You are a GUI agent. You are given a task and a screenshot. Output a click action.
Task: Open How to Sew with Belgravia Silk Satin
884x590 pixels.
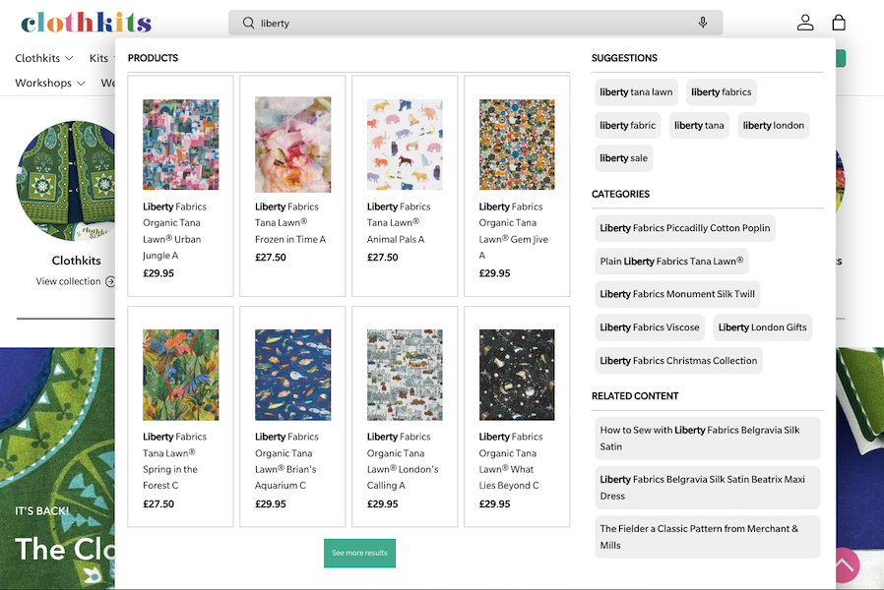pos(707,438)
